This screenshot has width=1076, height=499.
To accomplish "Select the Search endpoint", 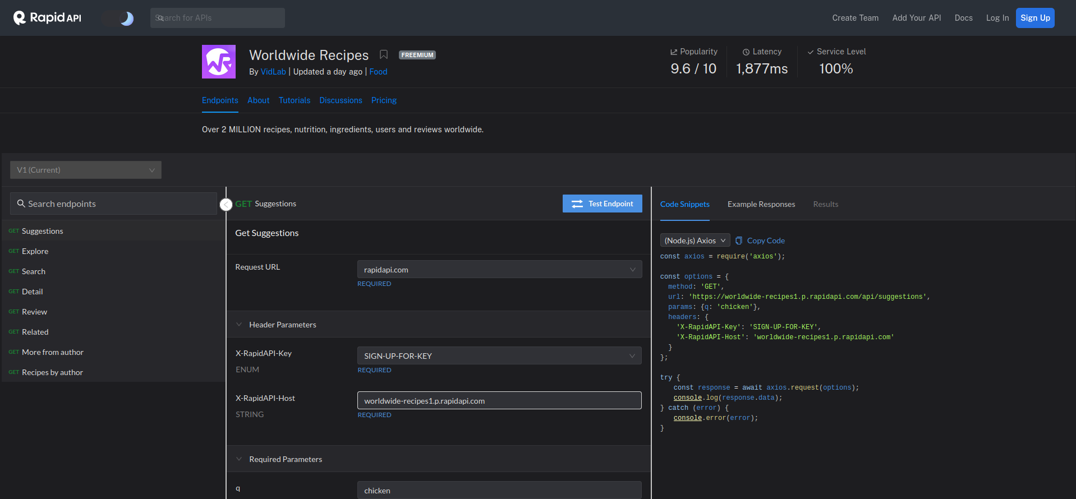I will click(113, 271).
